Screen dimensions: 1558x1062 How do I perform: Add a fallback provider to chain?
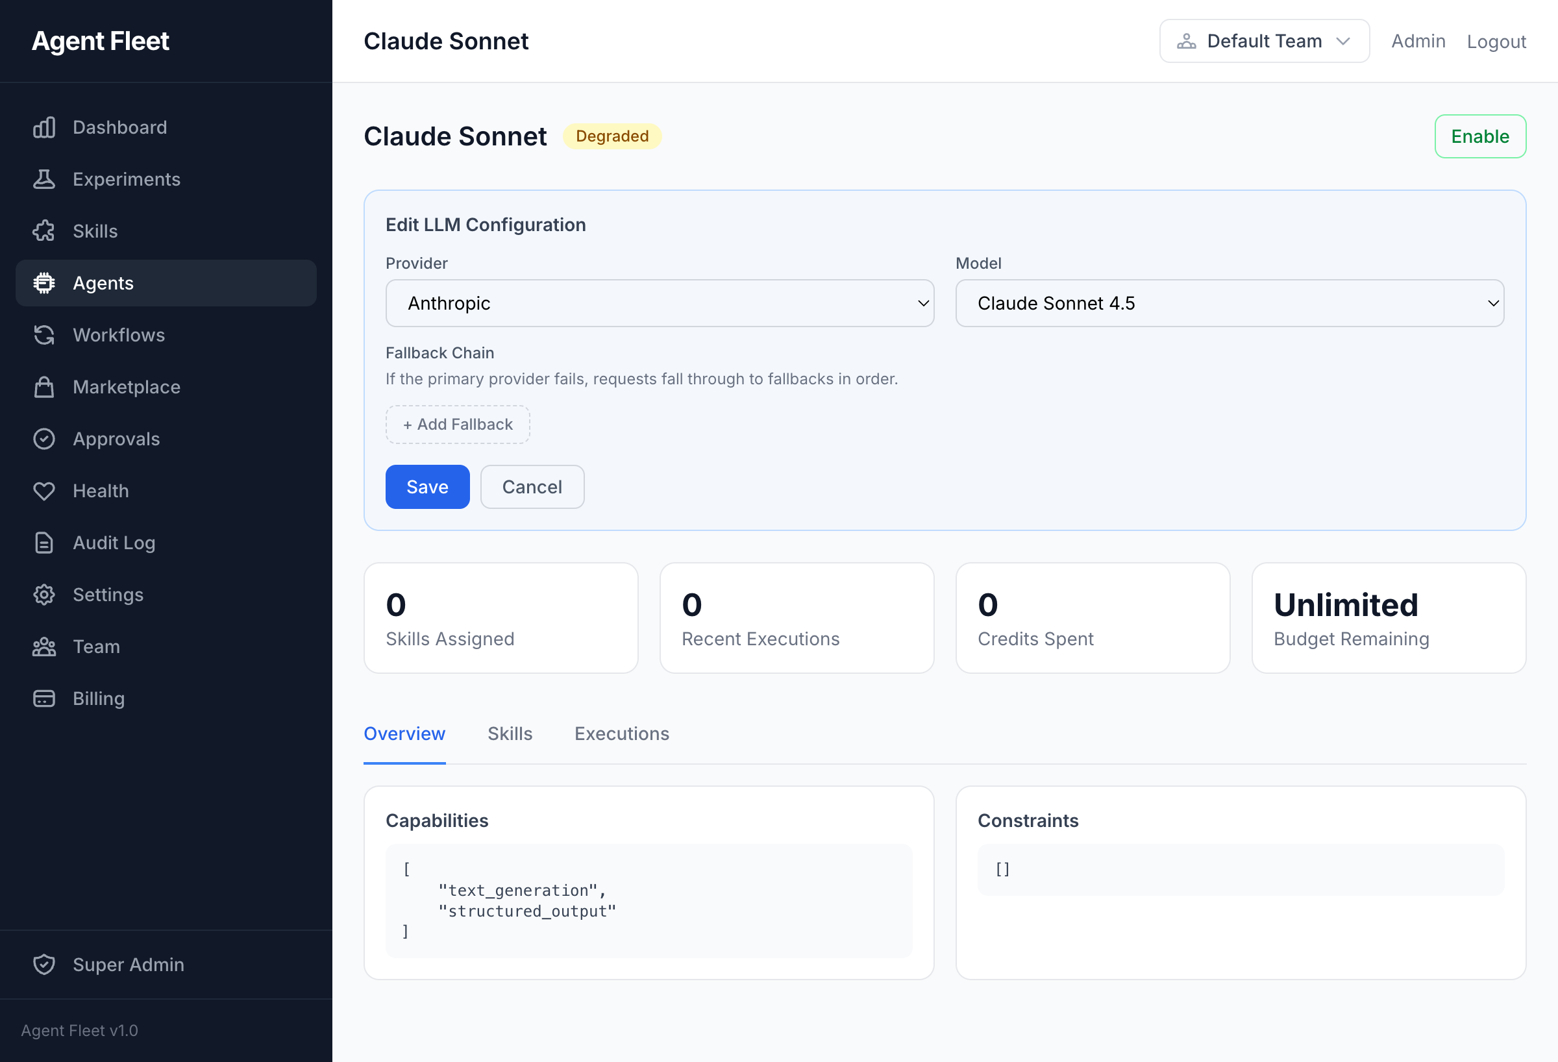pos(457,425)
